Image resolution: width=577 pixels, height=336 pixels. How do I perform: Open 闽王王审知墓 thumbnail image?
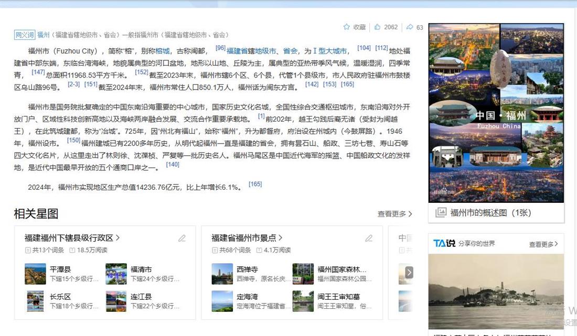click(303, 301)
